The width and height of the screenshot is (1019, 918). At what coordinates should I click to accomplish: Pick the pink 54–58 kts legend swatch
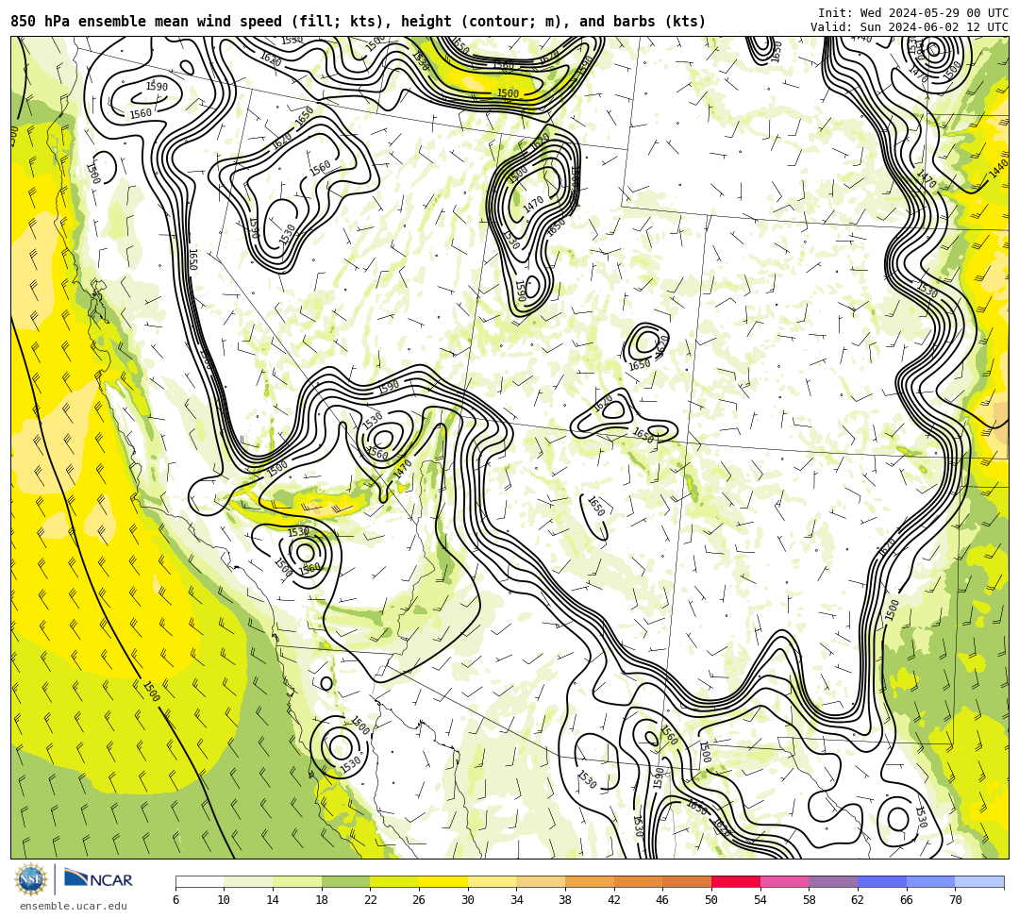point(784,881)
